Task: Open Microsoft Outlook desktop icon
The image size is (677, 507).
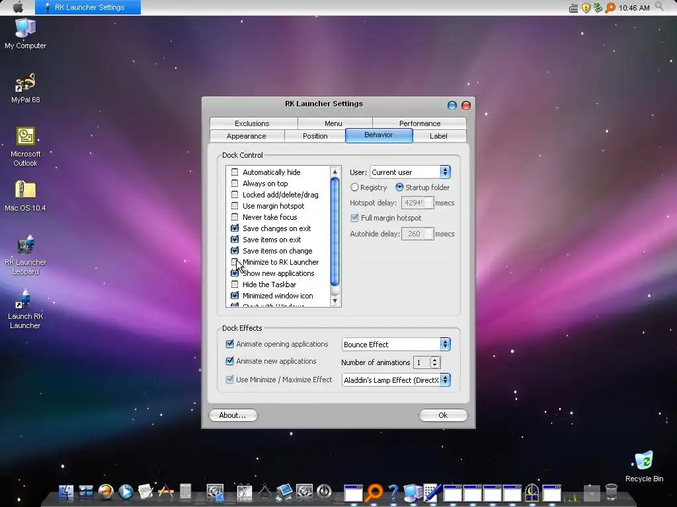Action: point(26,147)
